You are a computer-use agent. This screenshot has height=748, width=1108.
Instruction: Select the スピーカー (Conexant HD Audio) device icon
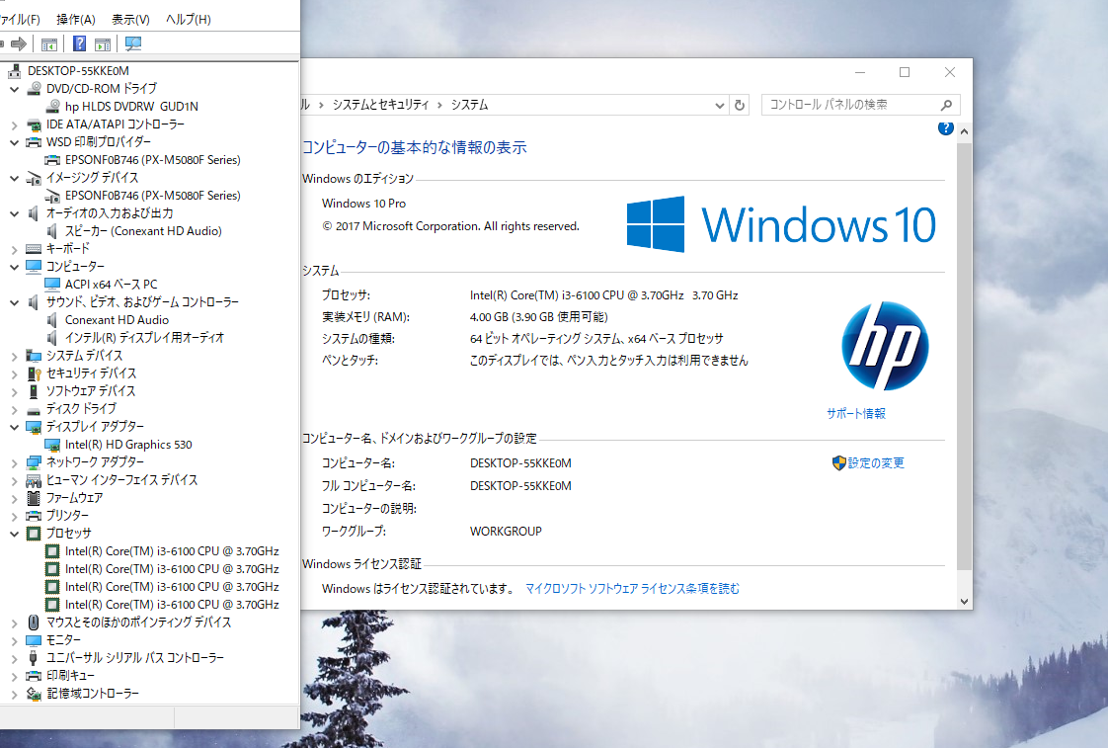(x=52, y=230)
